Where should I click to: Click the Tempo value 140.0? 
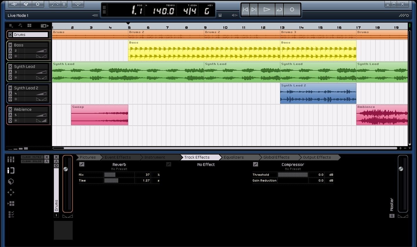coord(164,11)
